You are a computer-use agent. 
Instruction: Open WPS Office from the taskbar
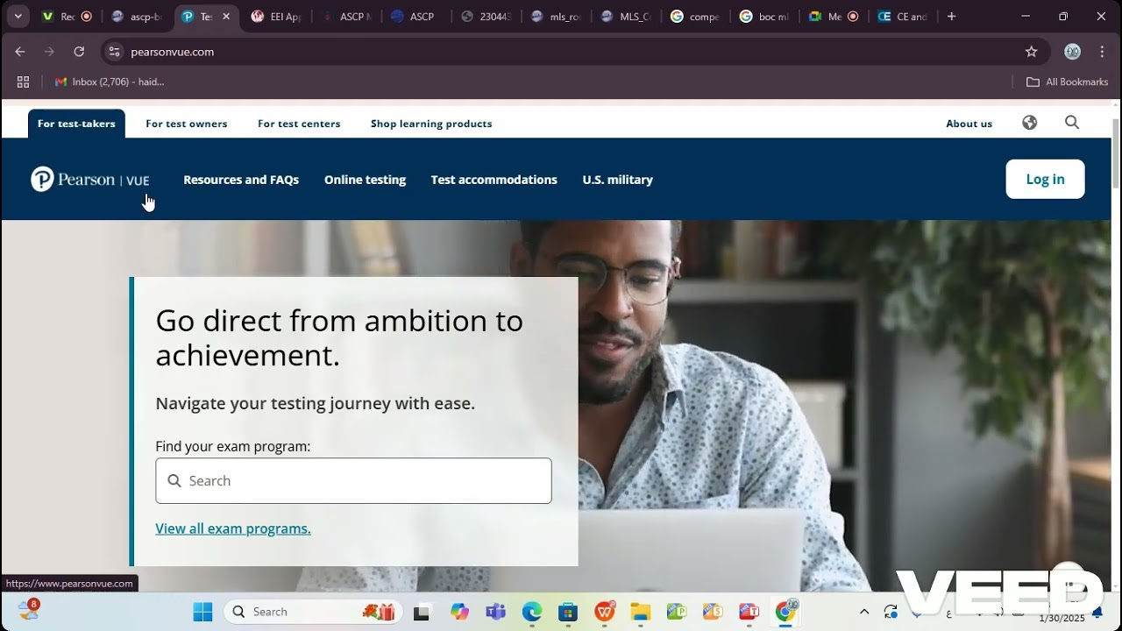click(605, 612)
